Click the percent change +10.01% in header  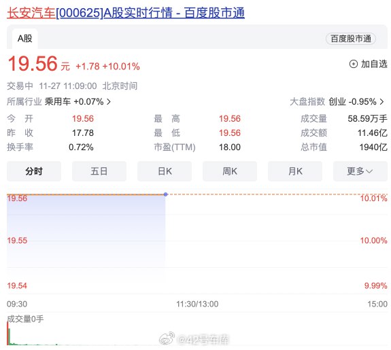click(x=121, y=67)
